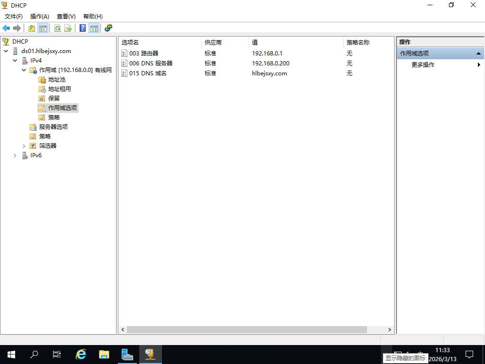485x364 pixels.
Task: Toggle the Show/Hide Action Pane button
Action: 94,28
